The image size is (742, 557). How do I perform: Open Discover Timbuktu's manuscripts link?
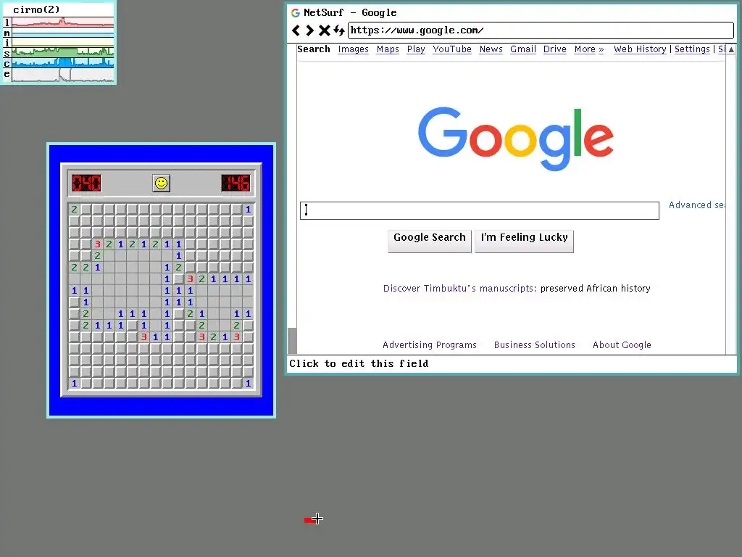pyautogui.click(x=459, y=289)
